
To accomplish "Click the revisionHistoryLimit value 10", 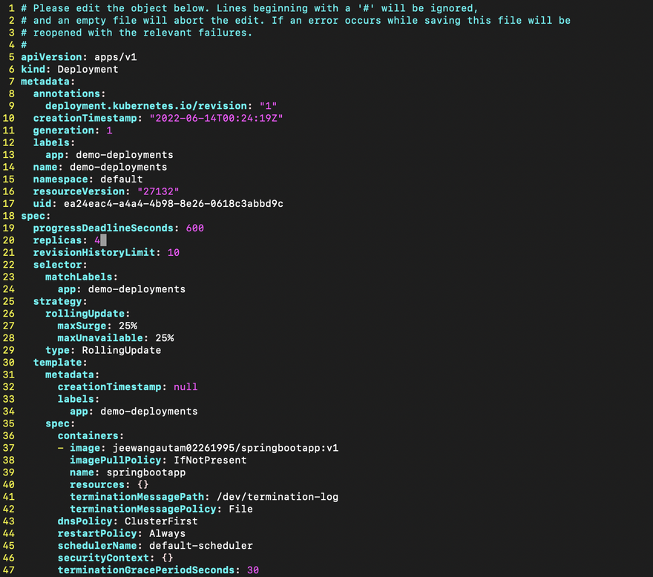I will coord(173,252).
